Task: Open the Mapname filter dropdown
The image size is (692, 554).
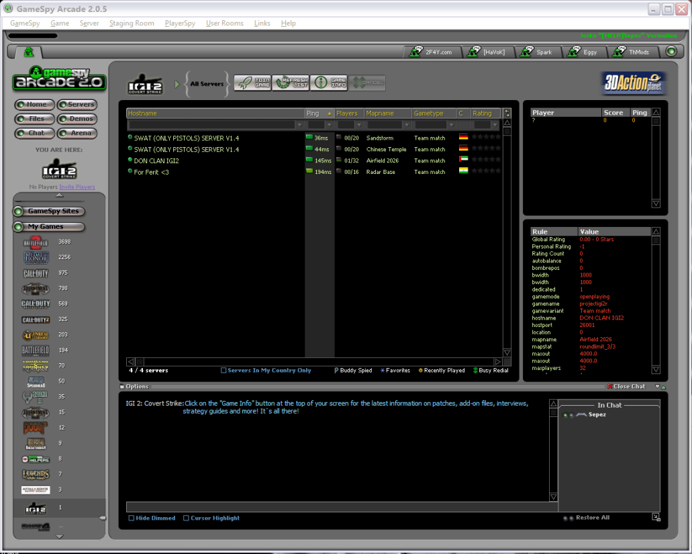Action: pos(407,125)
